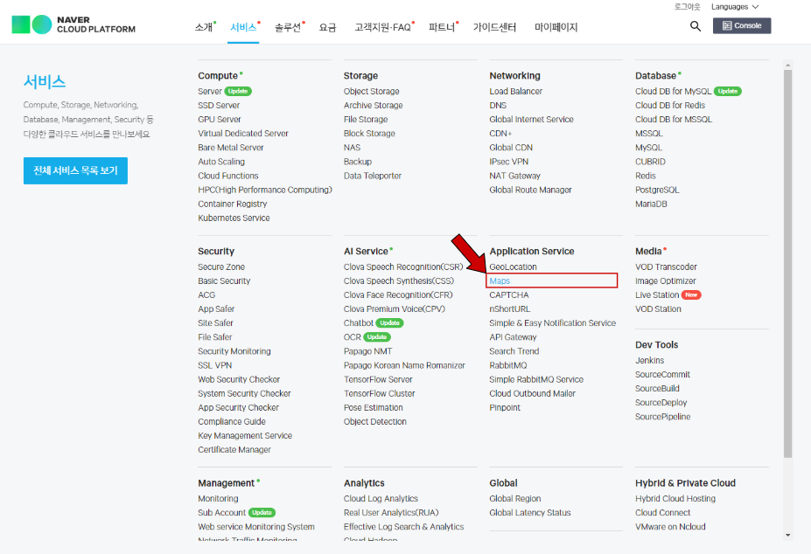Open the SSD Server link
This screenshot has height=554, width=811.
pyautogui.click(x=219, y=106)
